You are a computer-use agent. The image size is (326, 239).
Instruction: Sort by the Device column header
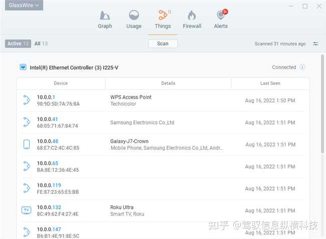(x=61, y=83)
